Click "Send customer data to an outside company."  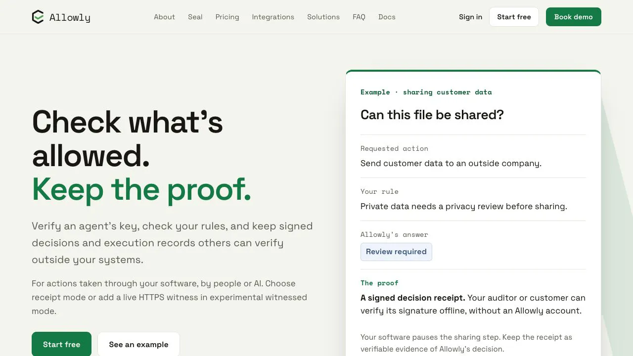click(451, 163)
